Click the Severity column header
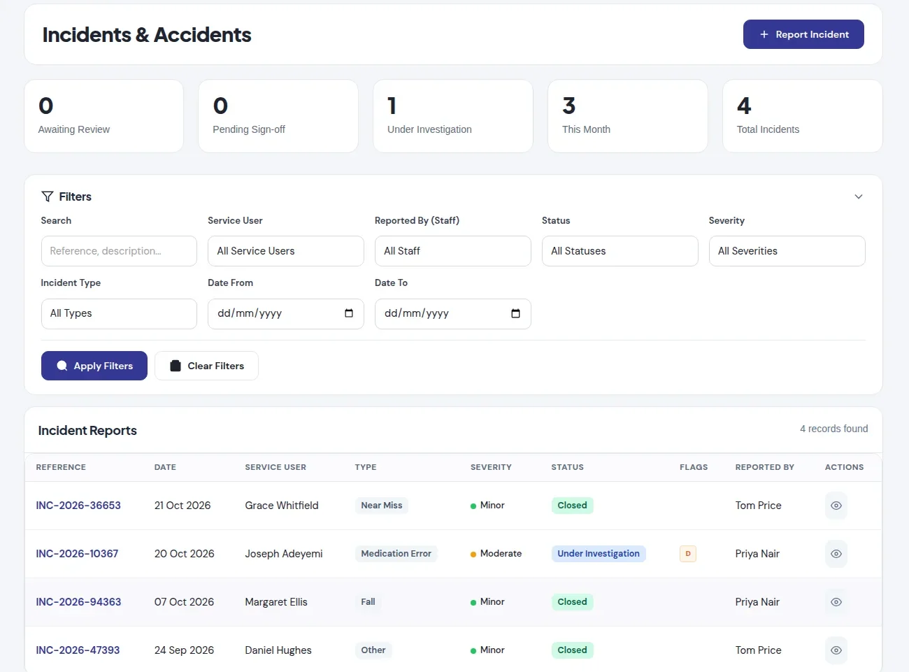Viewport: 909px width, 672px height. point(491,467)
